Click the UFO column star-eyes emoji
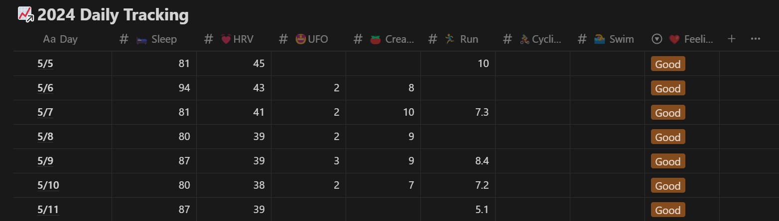The width and height of the screenshot is (779, 221). coord(300,39)
